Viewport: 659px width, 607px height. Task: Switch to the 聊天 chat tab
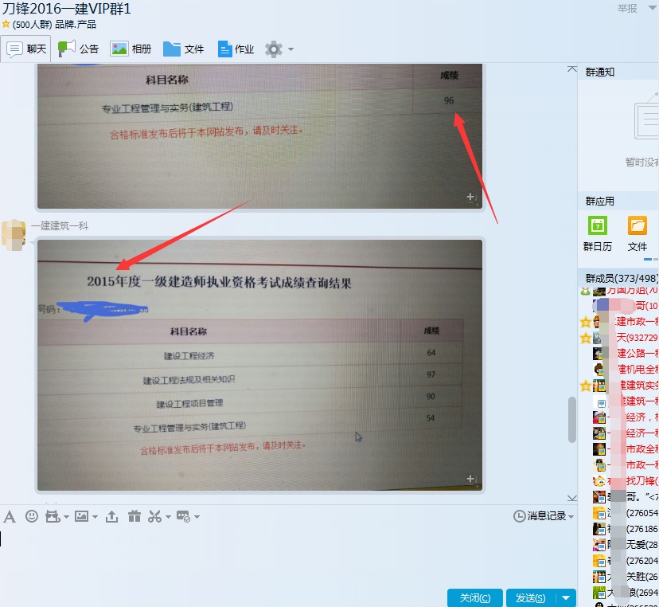tap(26, 49)
